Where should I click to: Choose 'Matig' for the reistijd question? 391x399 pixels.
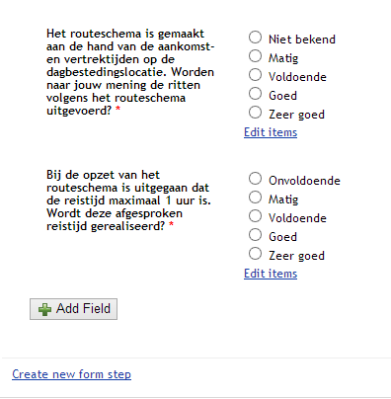pyautogui.click(x=255, y=198)
